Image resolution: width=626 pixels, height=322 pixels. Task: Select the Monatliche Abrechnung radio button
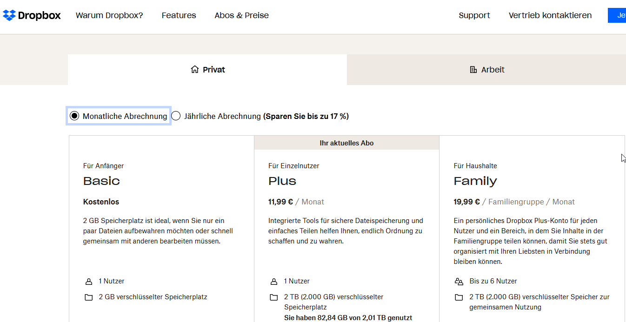74,116
